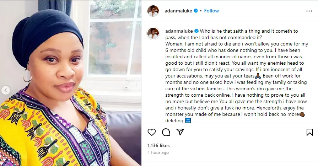Click the verified badge in the header

click(195, 11)
